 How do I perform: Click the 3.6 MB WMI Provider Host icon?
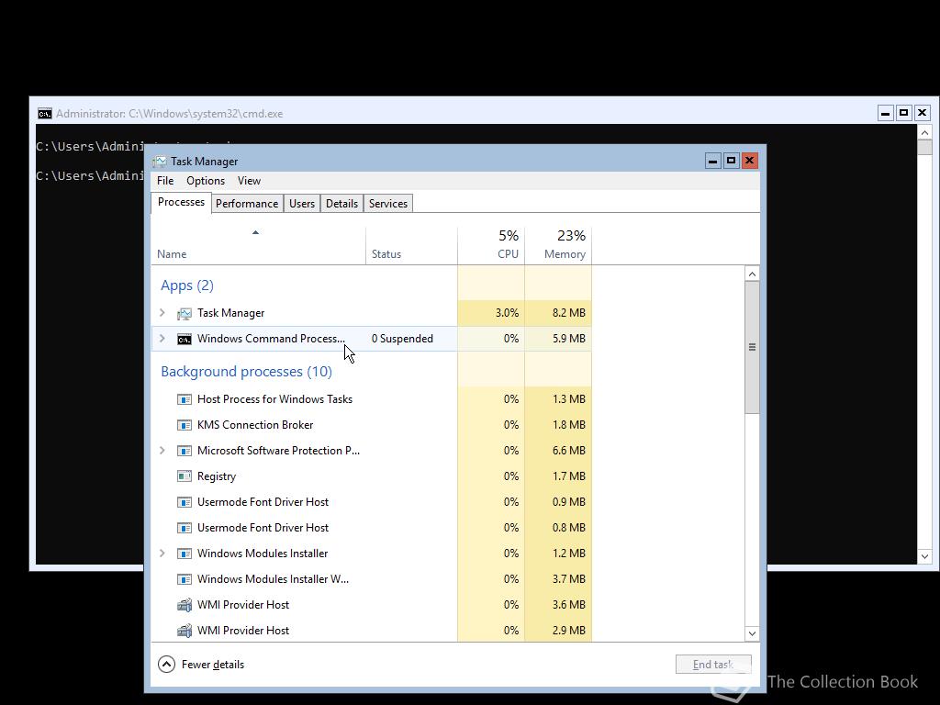click(184, 605)
